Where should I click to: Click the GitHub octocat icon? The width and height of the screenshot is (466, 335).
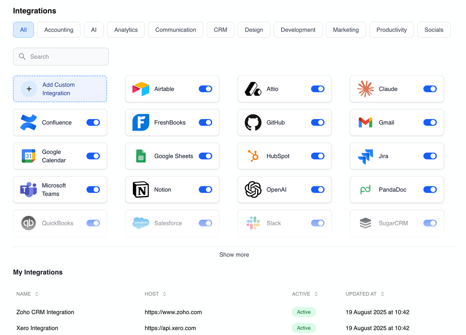point(253,122)
